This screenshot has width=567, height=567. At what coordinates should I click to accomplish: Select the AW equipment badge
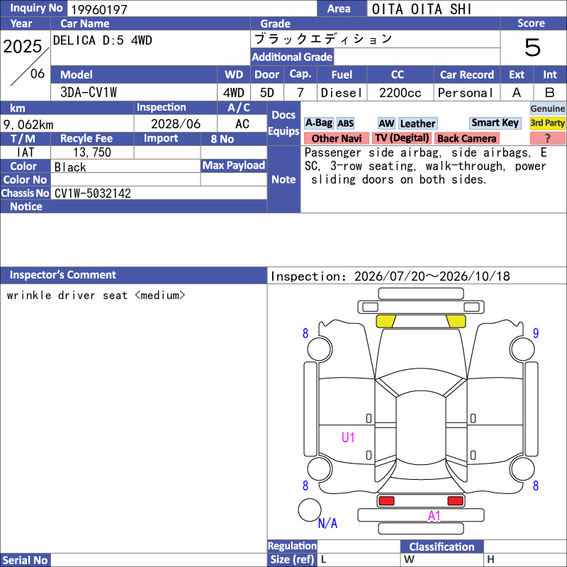tap(386, 123)
